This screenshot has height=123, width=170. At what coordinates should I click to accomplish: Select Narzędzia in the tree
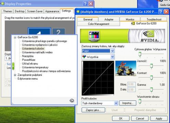[x=28, y=56]
